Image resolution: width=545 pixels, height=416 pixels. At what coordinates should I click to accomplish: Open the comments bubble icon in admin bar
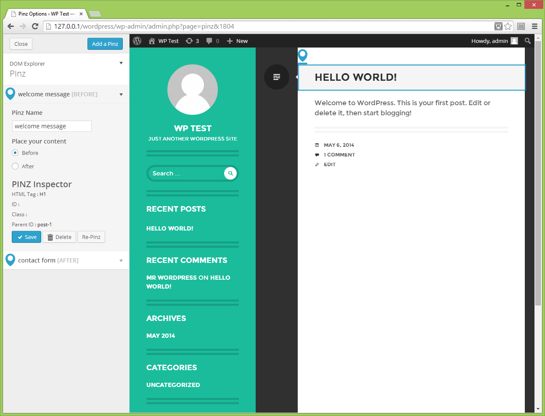point(209,41)
